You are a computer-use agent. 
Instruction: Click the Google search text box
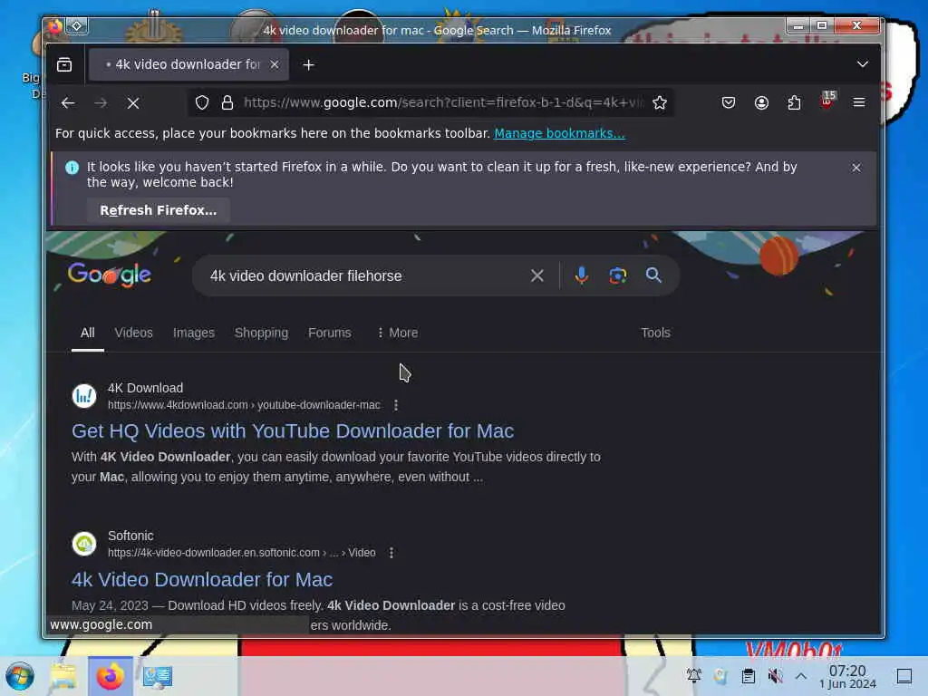click(364, 275)
